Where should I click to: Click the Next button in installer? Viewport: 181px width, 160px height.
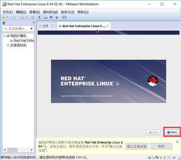pyautogui.click(x=172, y=132)
